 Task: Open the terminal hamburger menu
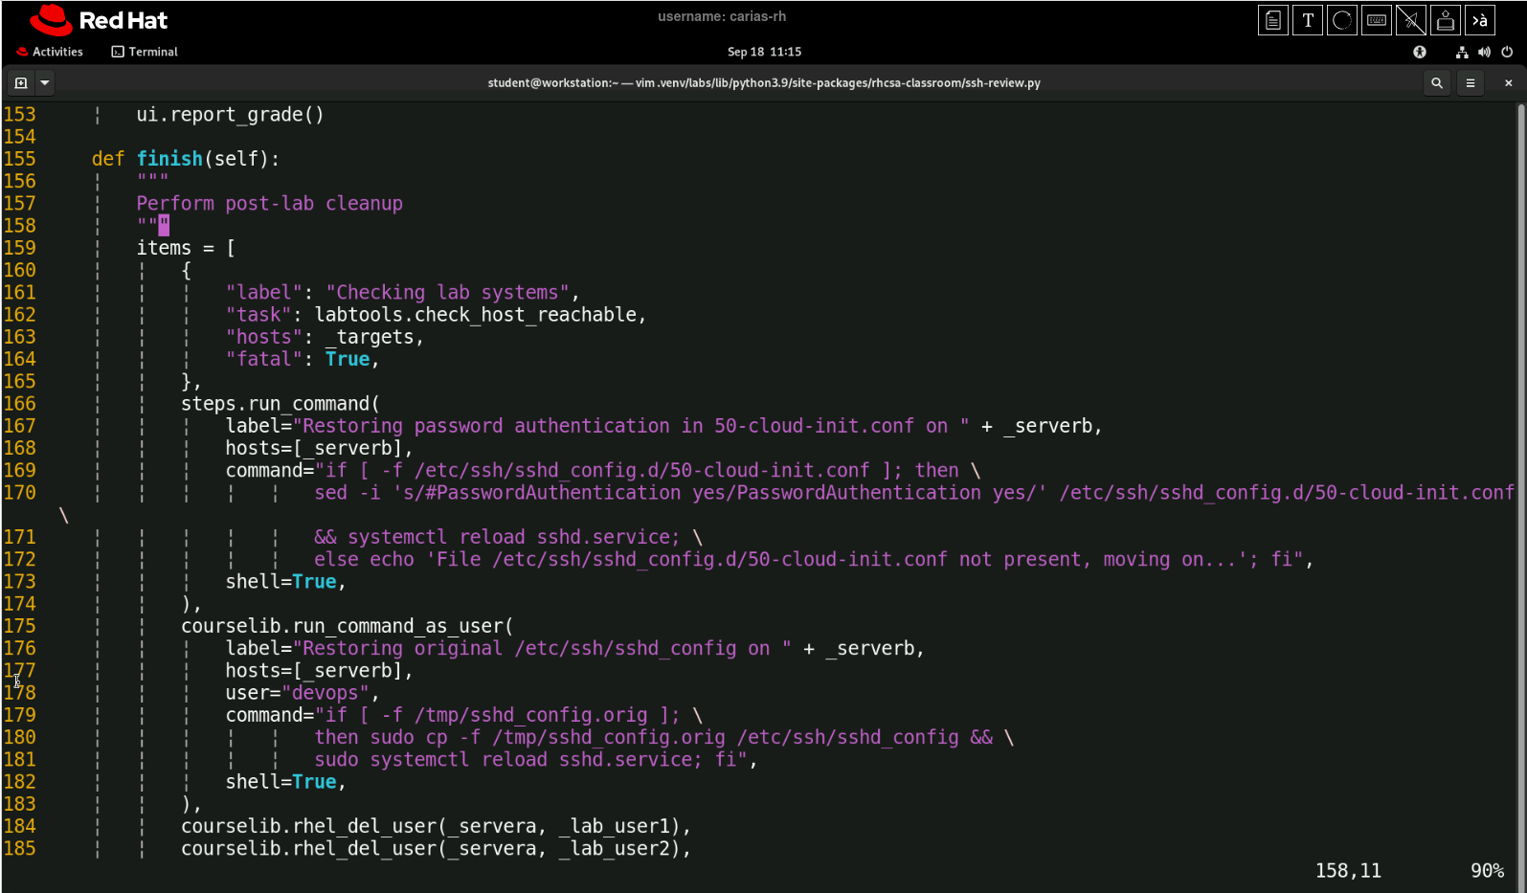[x=1471, y=83]
